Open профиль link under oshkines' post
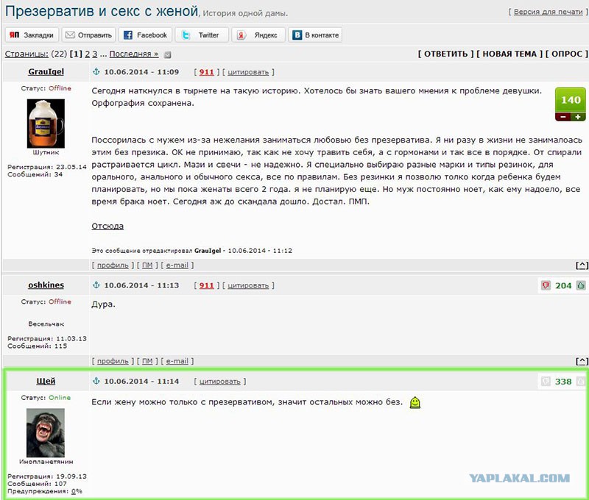This screenshot has height=500, width=589. click(x=113, y=361)
